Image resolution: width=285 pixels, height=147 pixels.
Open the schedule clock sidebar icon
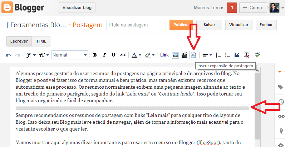[281, 102]
